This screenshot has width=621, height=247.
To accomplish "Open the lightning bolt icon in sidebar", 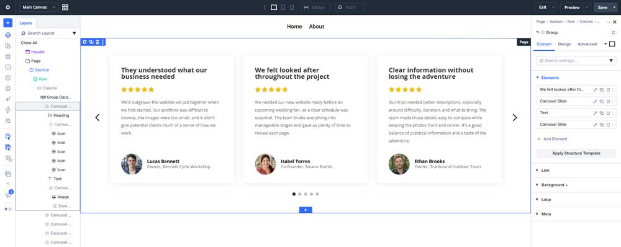I will pyautogui.click(x=8, y=110).
